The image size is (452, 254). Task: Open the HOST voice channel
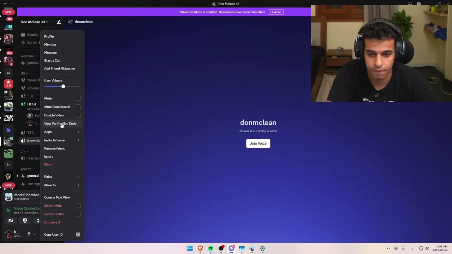tap(30, 104)
